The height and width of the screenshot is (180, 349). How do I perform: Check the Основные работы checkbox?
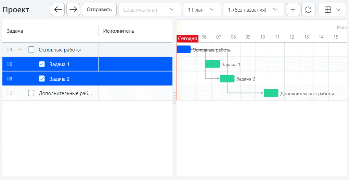coord(31,50)
